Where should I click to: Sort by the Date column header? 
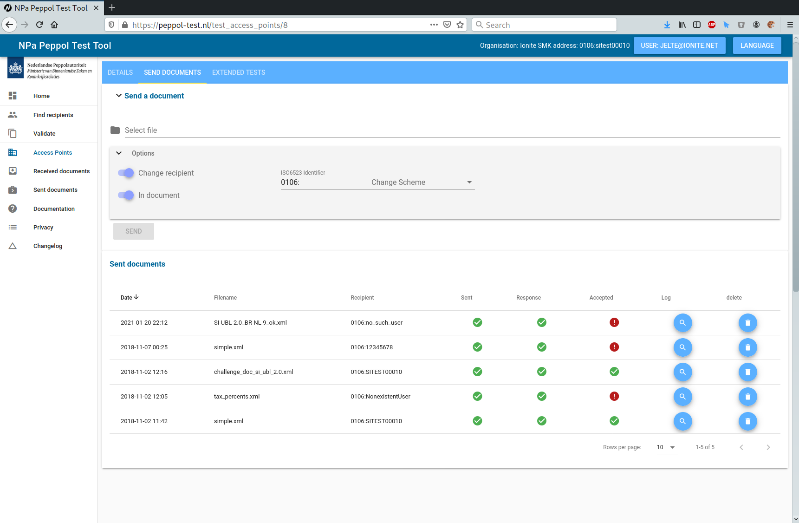point(130,297)
